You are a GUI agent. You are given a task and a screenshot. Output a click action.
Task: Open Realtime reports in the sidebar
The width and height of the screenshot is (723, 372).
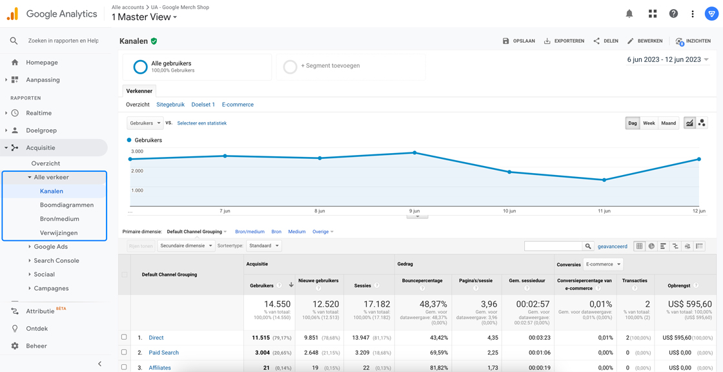click(x=39, y=113)
